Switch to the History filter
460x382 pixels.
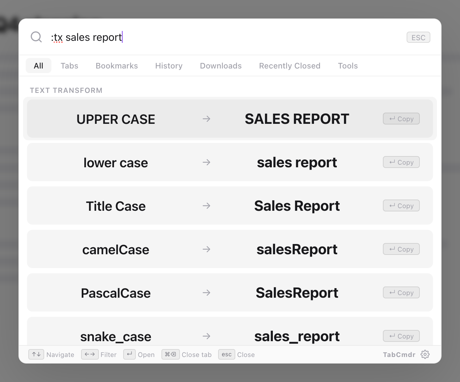[169, 66]
